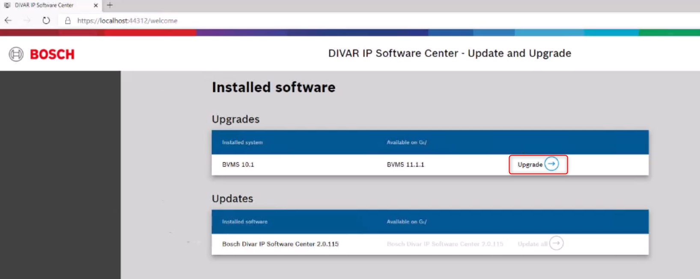The image size is (700, 279).
Task: Click the lock icon in the address bar
Action: (68, 21)
